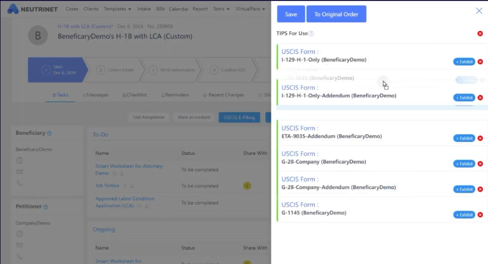Remove the G-1145 form from list

click(x=480, y=215)
